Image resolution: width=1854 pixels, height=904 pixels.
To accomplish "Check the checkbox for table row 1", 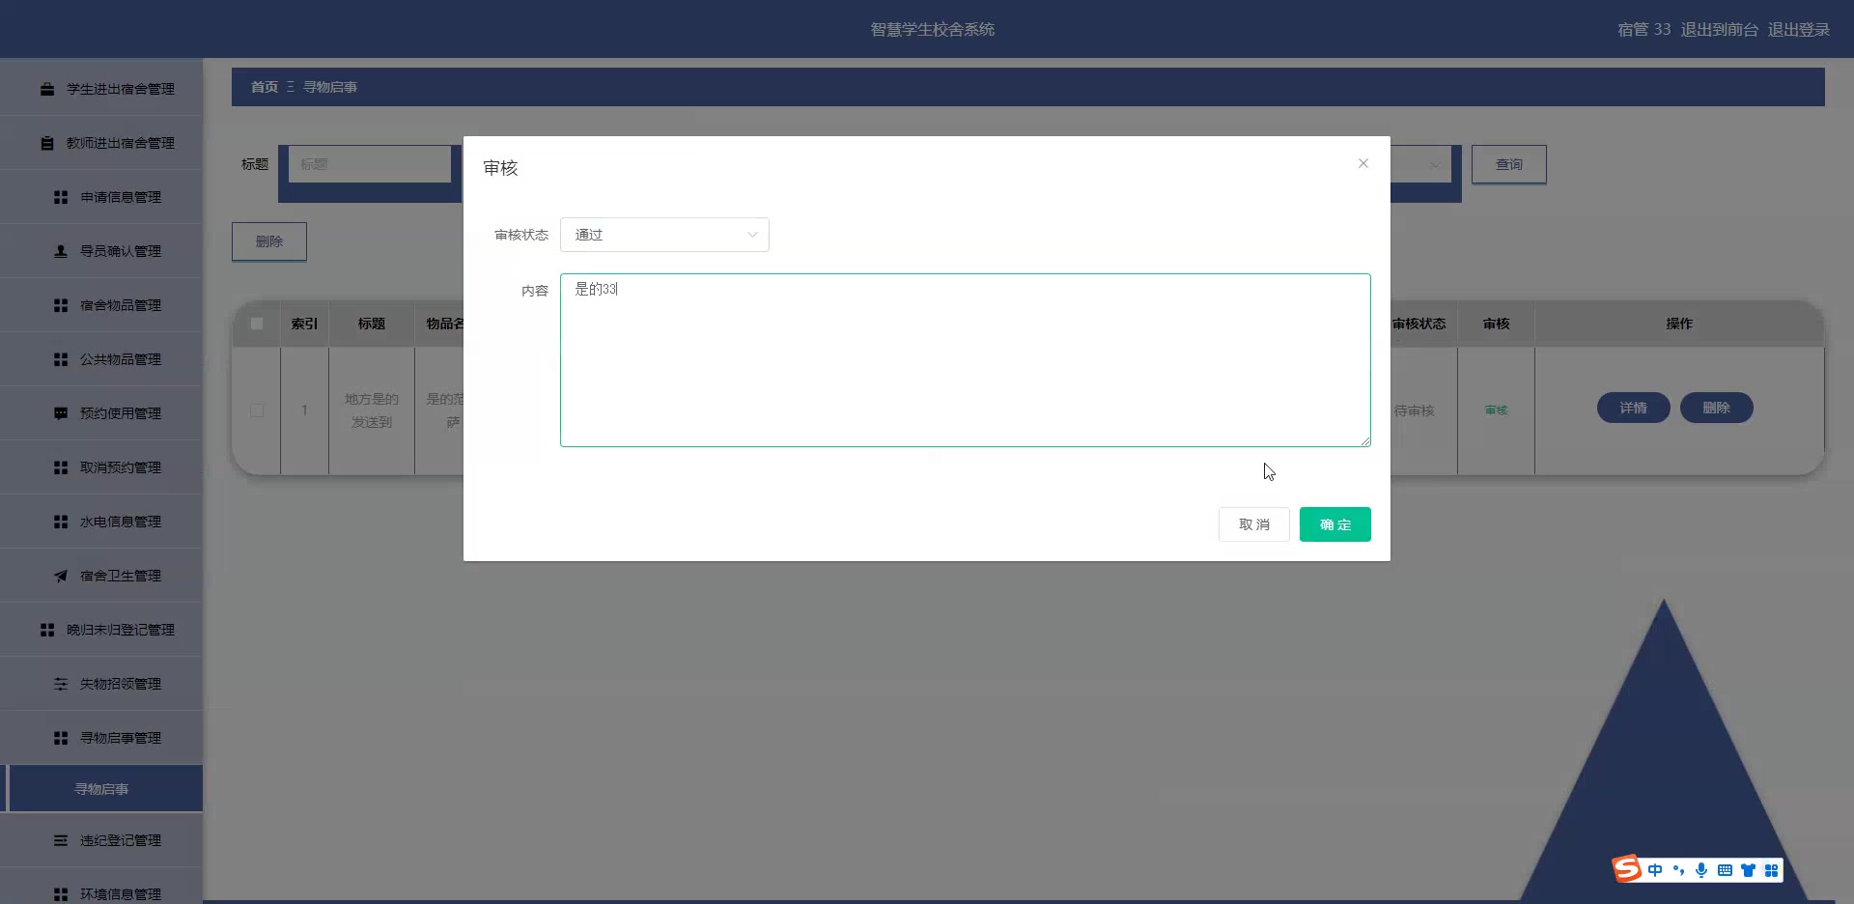I will (256, 410).
